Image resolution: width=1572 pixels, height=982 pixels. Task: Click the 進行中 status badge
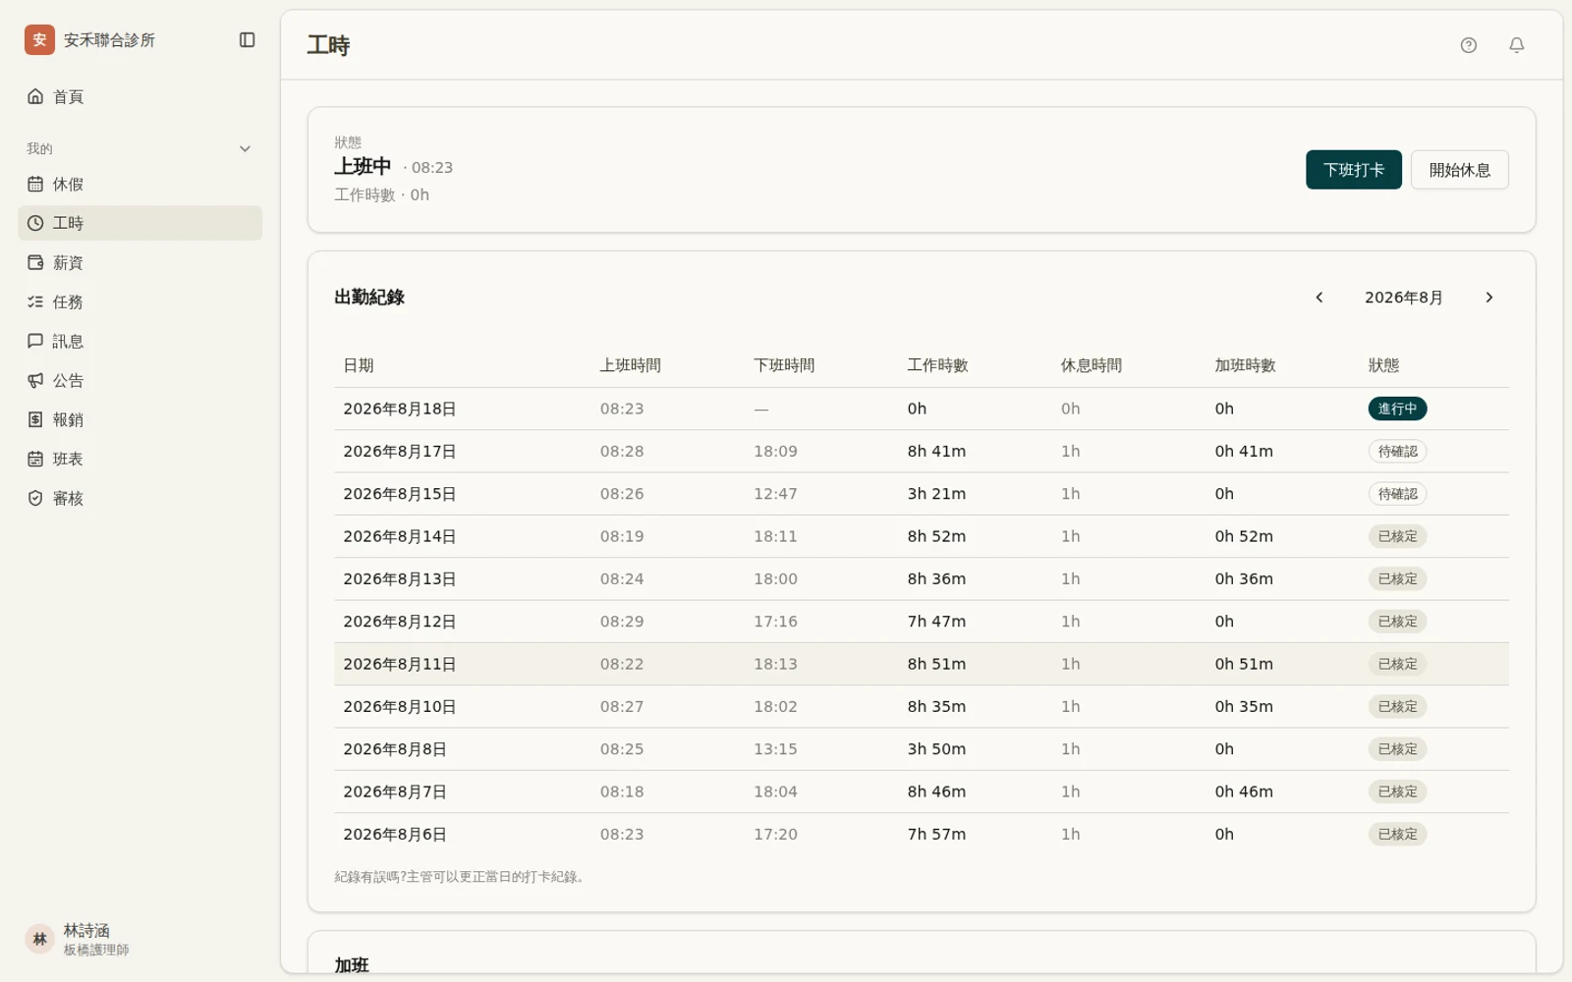click(1397, 409)
